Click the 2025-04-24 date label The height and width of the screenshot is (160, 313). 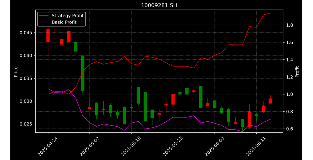[48, 146]
